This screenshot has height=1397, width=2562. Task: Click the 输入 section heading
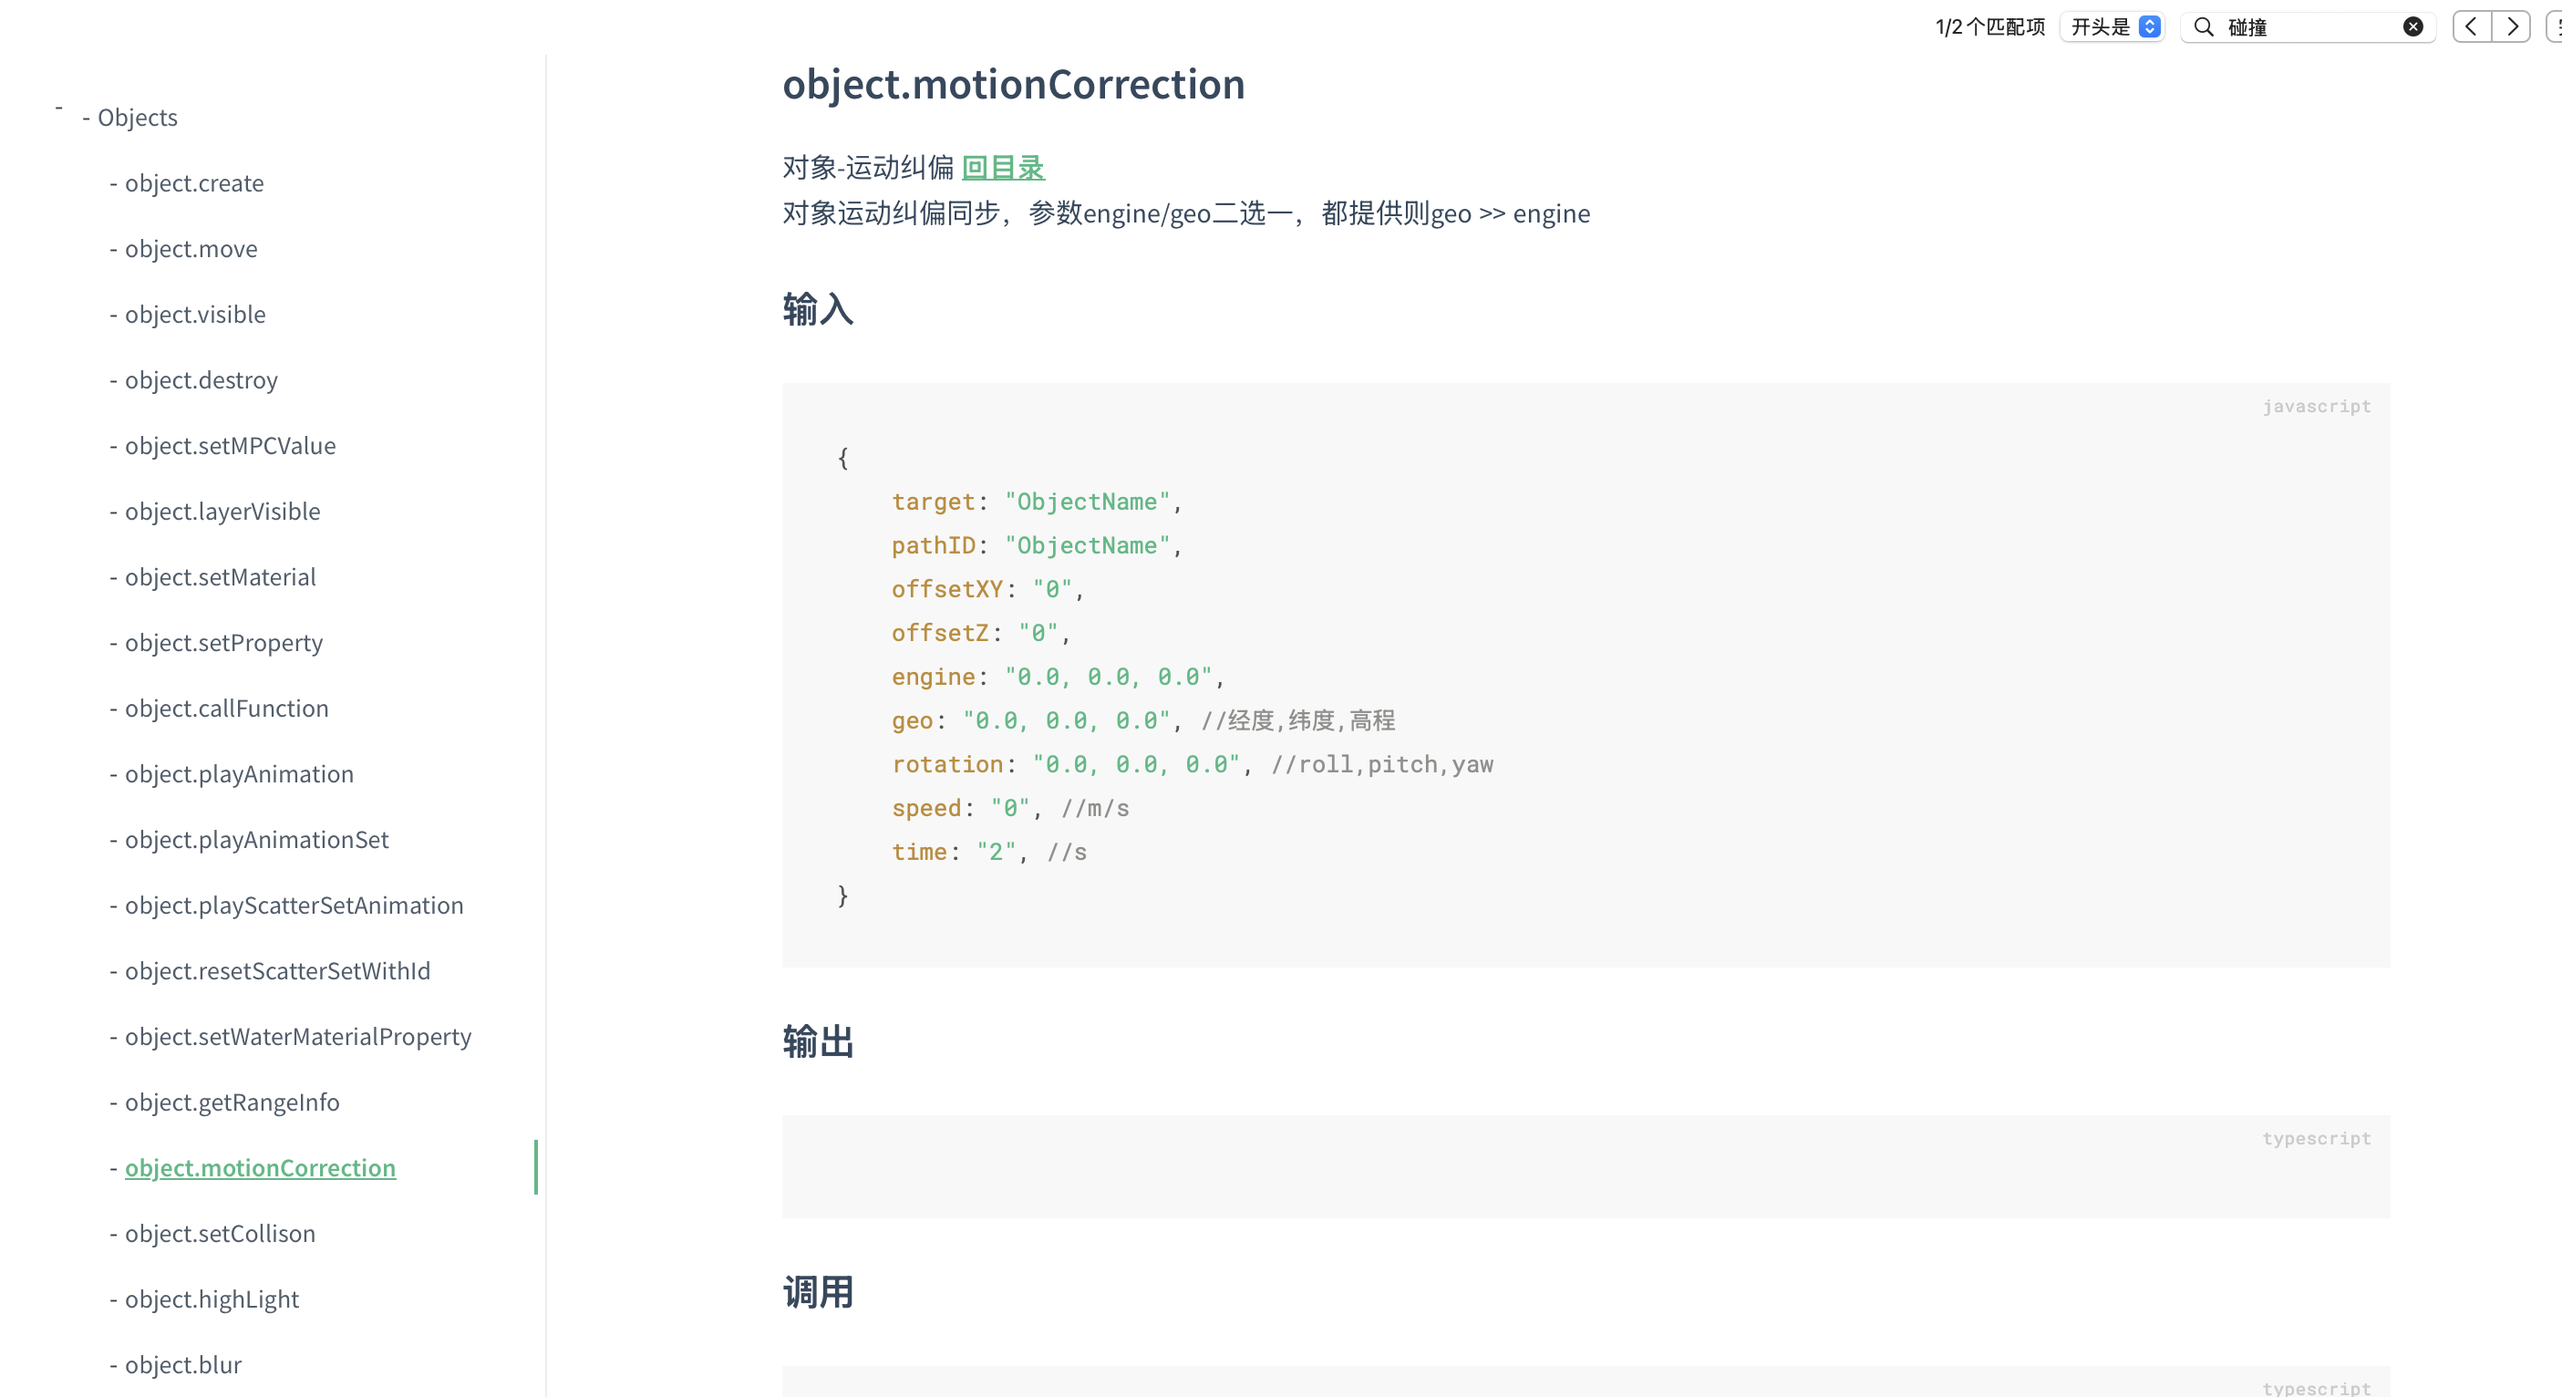(x=818, y=309)
